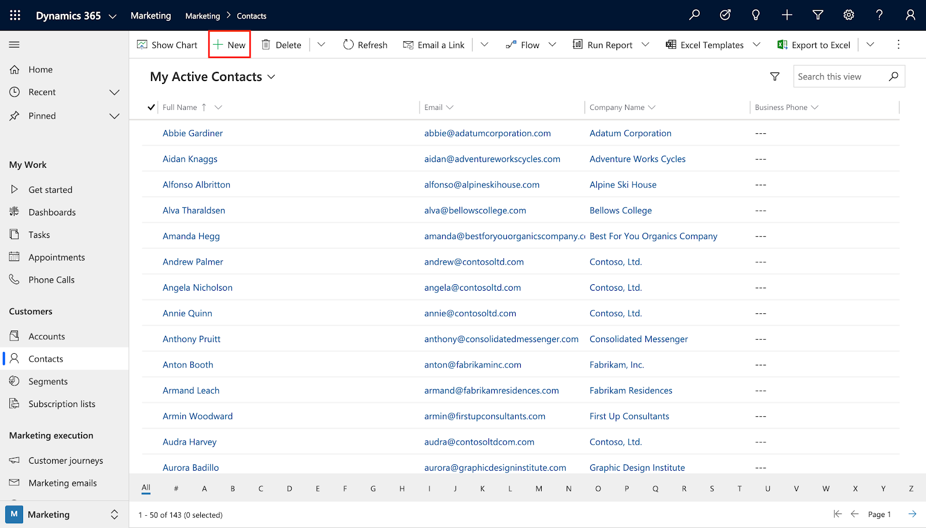Open the Email column header dropdown

pyautogui.click(x=450, y=107)
